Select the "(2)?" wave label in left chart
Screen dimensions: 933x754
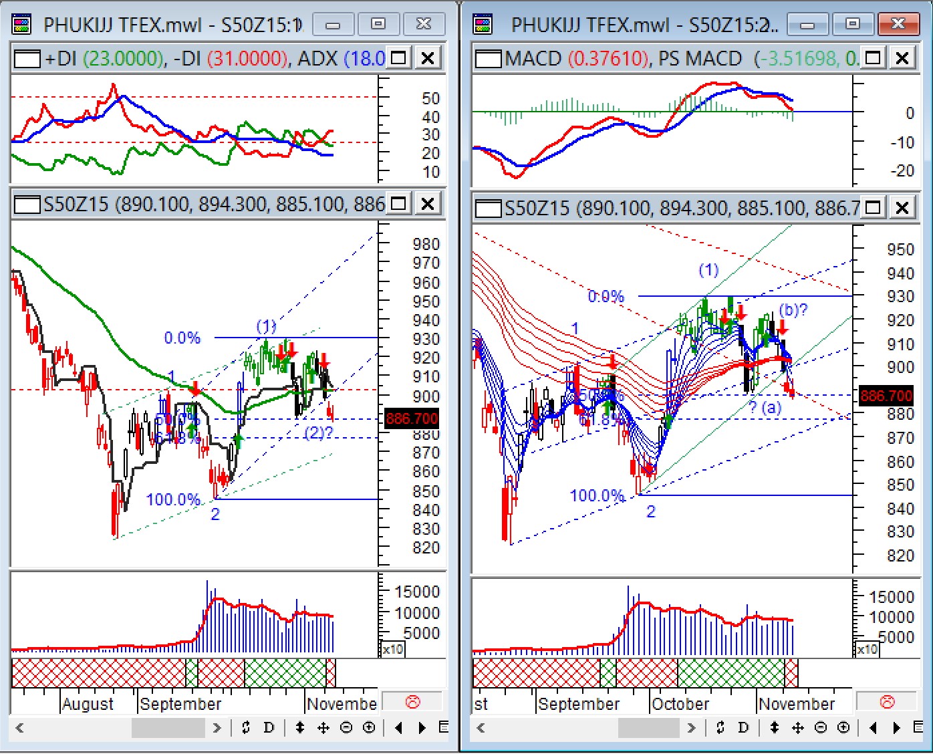(x=318, y=432)
